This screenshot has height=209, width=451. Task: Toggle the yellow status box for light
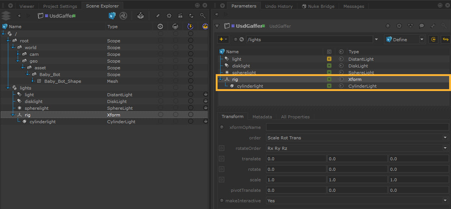tap(329, 59)
